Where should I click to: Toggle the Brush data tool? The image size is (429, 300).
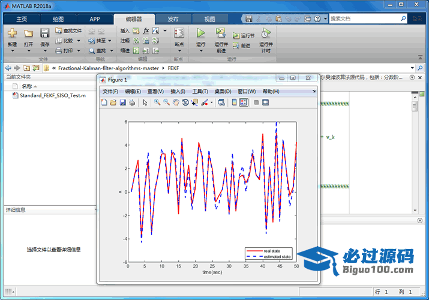(205, 102)
